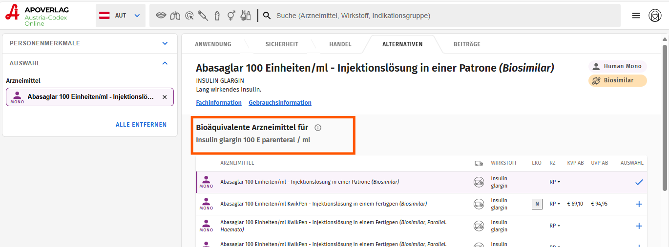
Task: Open the Gebrauchsinformation link
Action: point(280,103)
